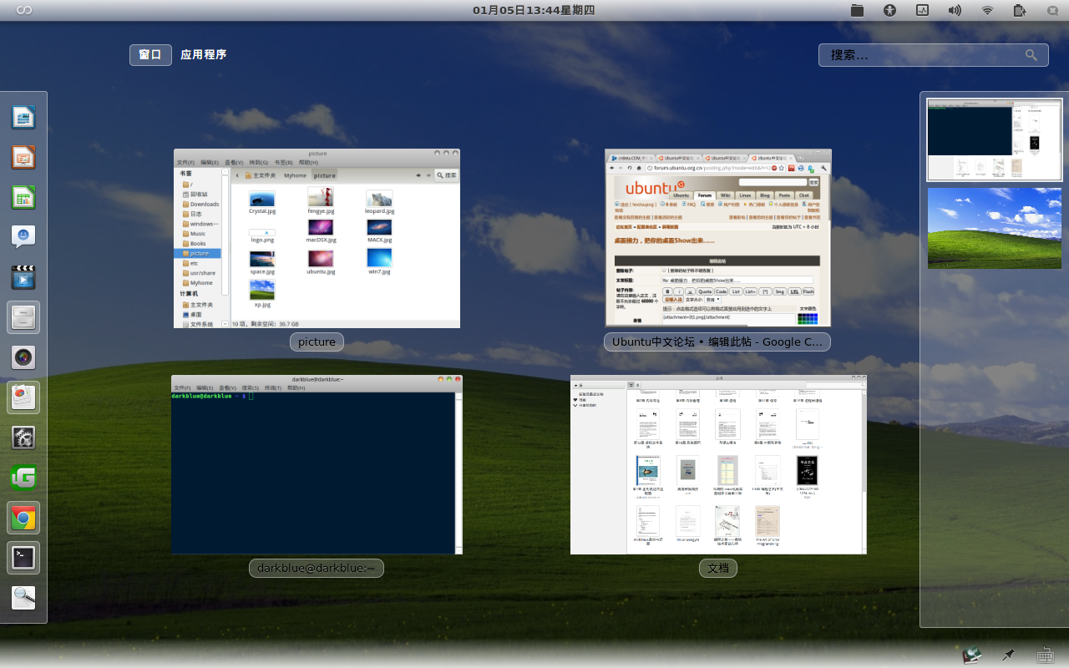The image size is (1069, 668).
Task: Click win7.jpg in the picture window
Action: (x=379, y=261)
